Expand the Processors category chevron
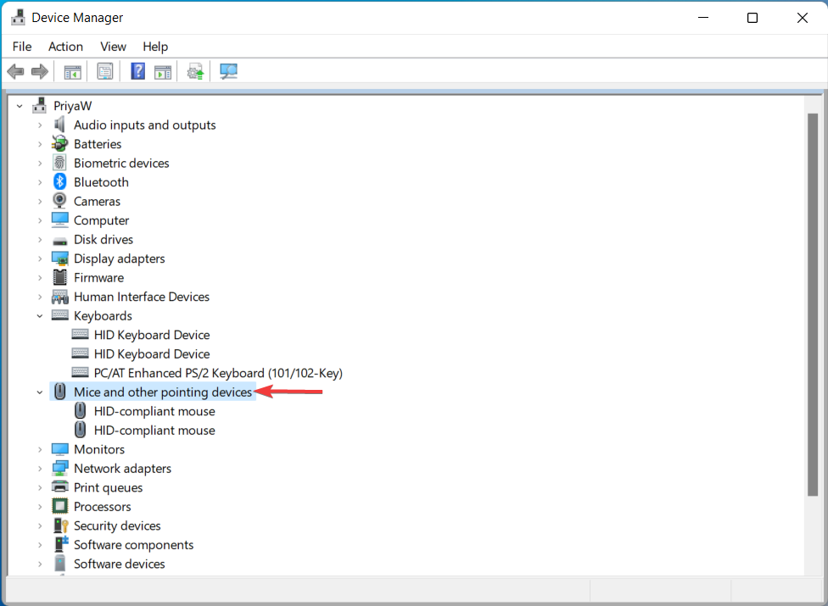 coord(40,506)
